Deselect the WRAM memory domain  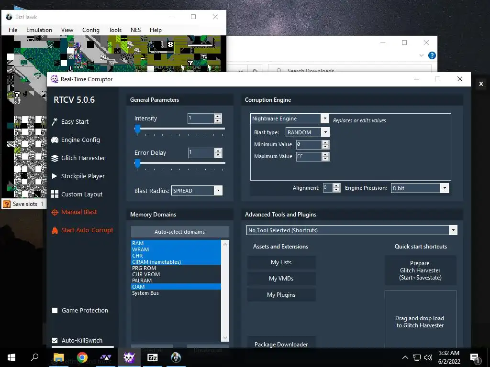point(176,249)
